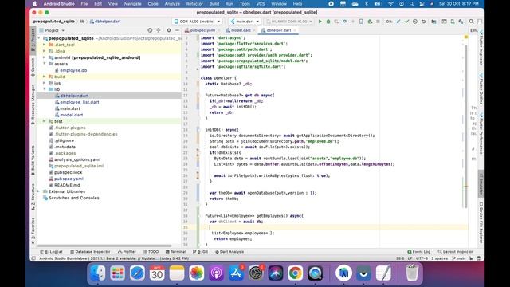Open the Logcat tool window

point(51,252)
